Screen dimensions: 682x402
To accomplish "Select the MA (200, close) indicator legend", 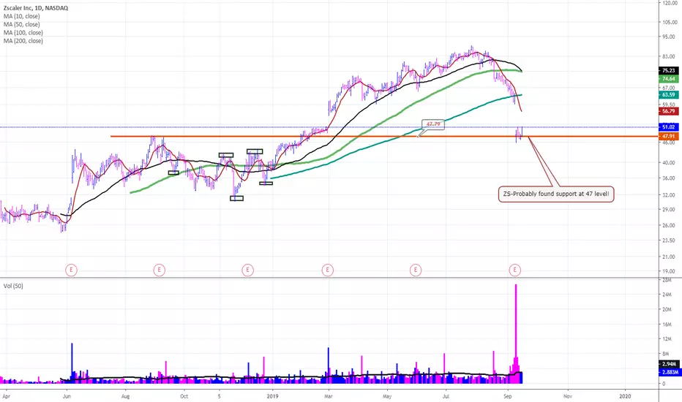I will tap(23, 41).
